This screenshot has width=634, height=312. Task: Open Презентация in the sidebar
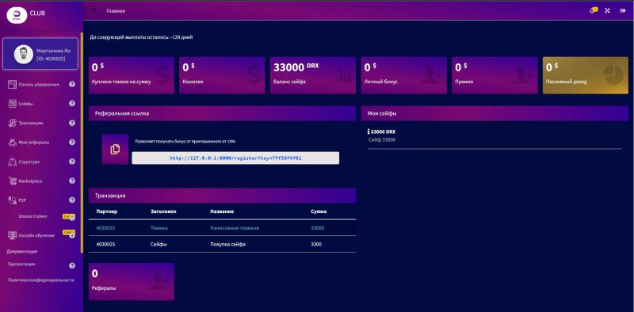tap(21, 264)
